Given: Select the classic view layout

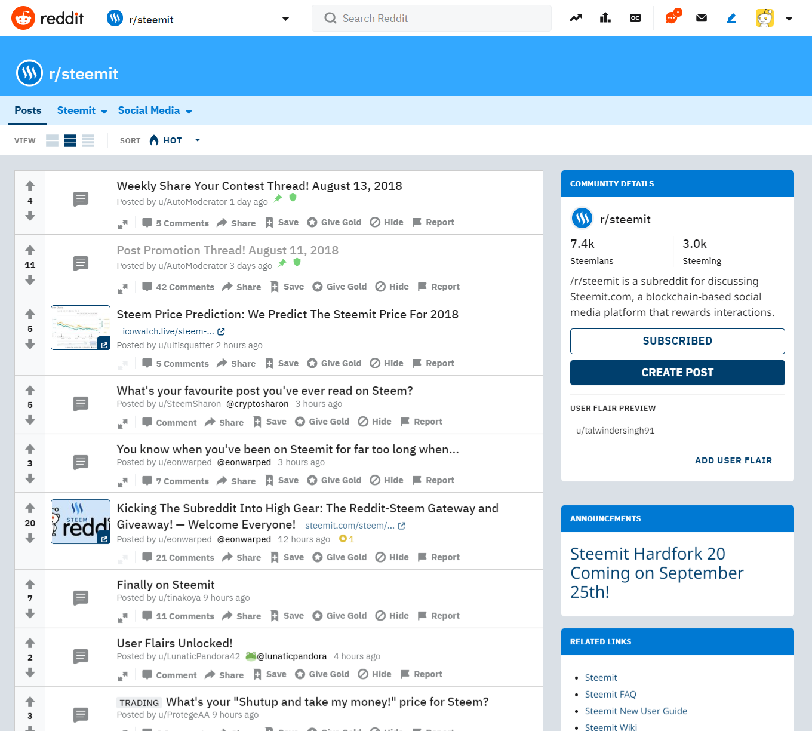Looking at the screenshot, I should (x=70, y=140).
